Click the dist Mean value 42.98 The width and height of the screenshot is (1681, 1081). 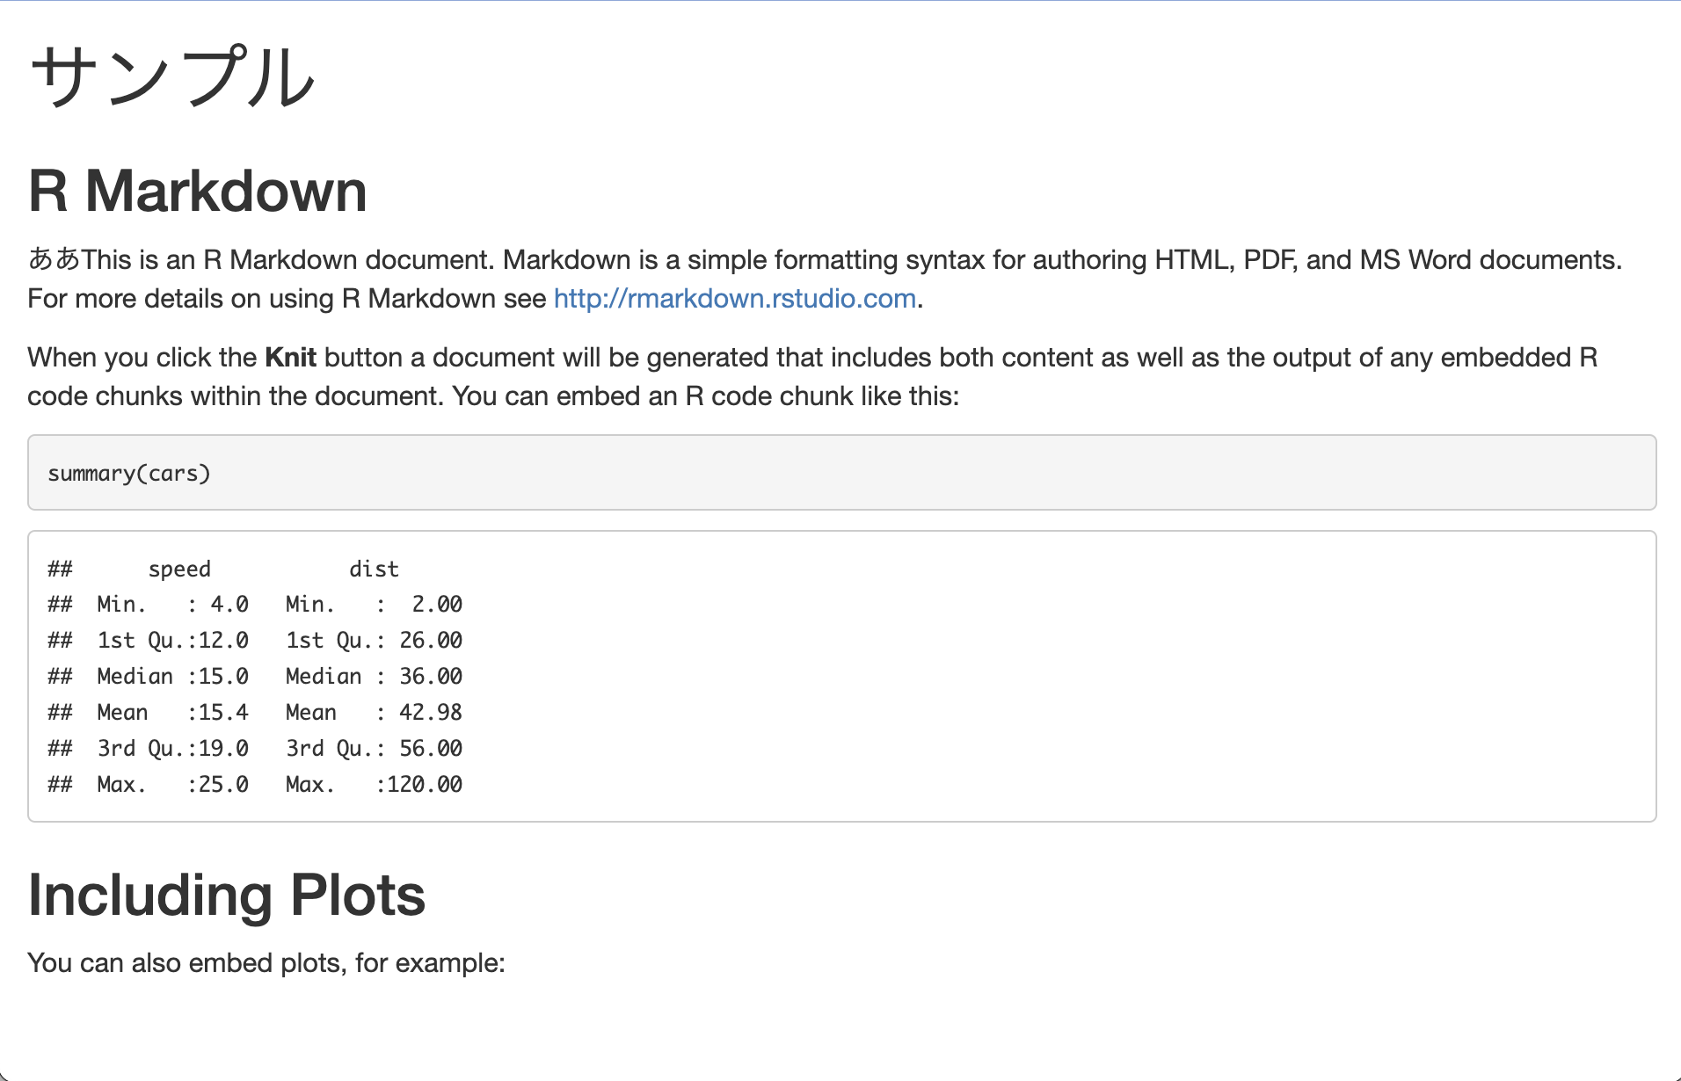point(431,713)
